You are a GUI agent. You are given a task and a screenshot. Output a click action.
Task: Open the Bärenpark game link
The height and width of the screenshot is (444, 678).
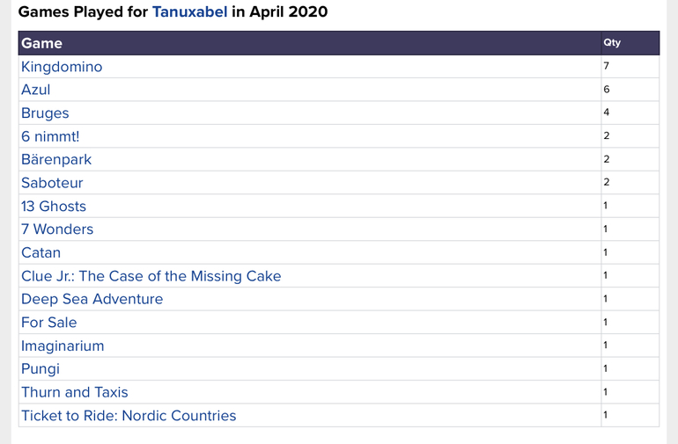(56, 160)
